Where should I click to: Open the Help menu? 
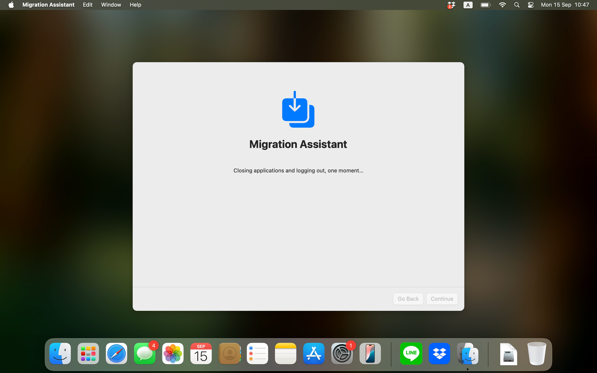pyautogui.click(x=135, y=5)
